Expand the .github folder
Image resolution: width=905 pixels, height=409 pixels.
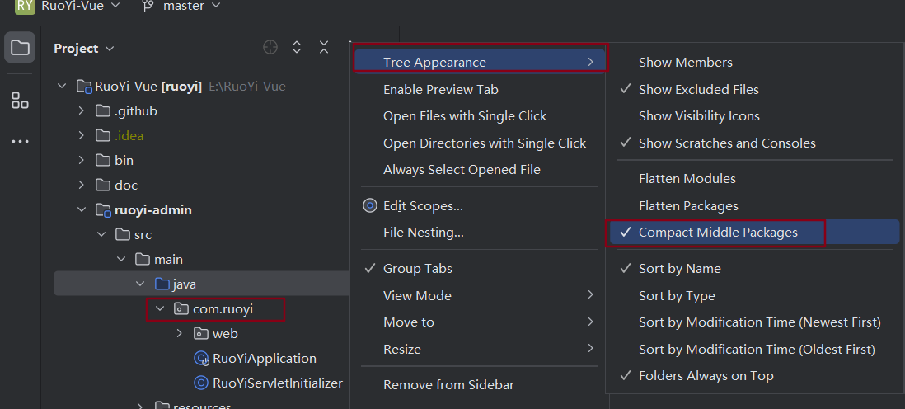click(x=81, y=110)
